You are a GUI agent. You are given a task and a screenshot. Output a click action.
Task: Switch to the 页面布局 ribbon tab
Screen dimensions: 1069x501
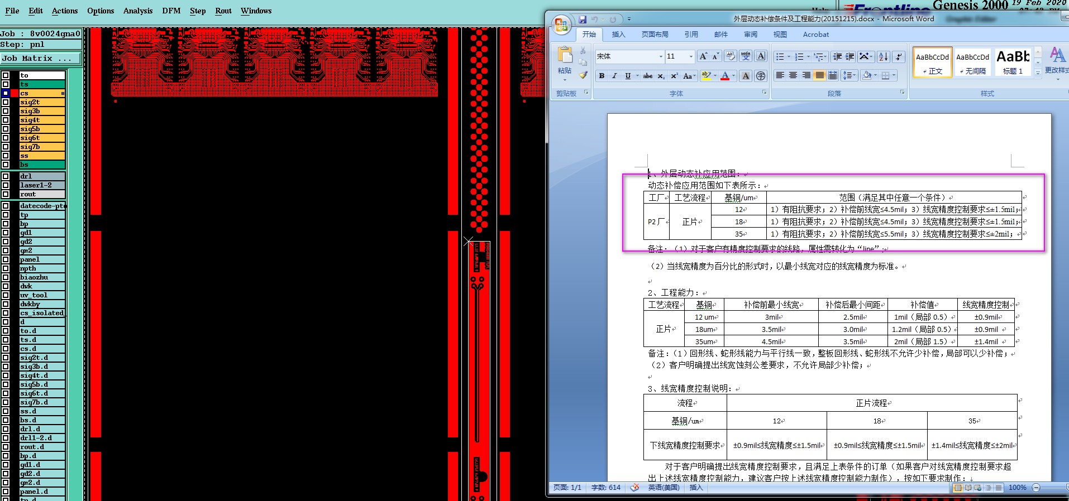tap(655, 35)
